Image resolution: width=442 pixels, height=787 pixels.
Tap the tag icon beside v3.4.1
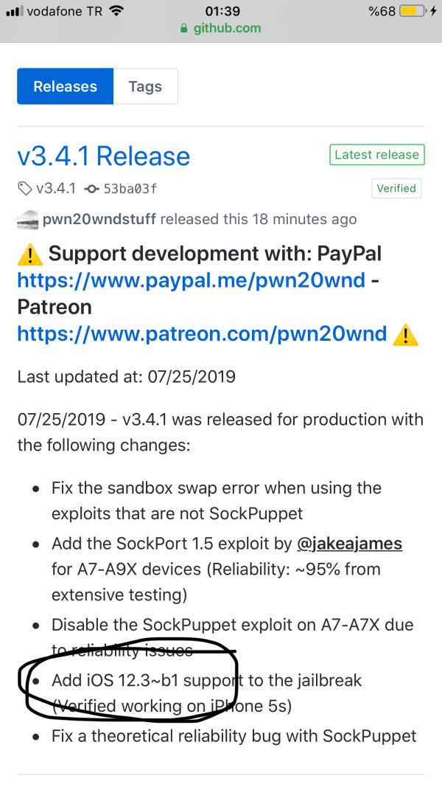tap(25, 189)
